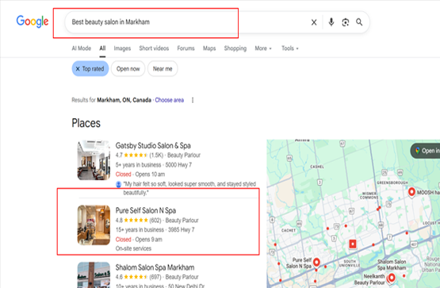Switch to AI Mode tab
The image size is (440, 288).
click(x=82, y=48)
